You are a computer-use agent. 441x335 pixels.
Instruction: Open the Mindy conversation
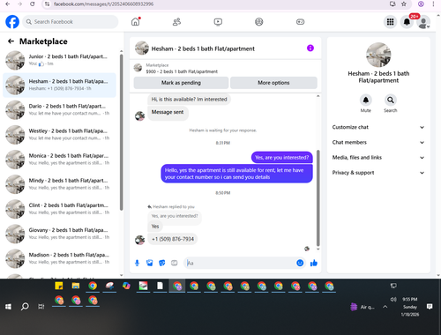[x=60, y=184]
